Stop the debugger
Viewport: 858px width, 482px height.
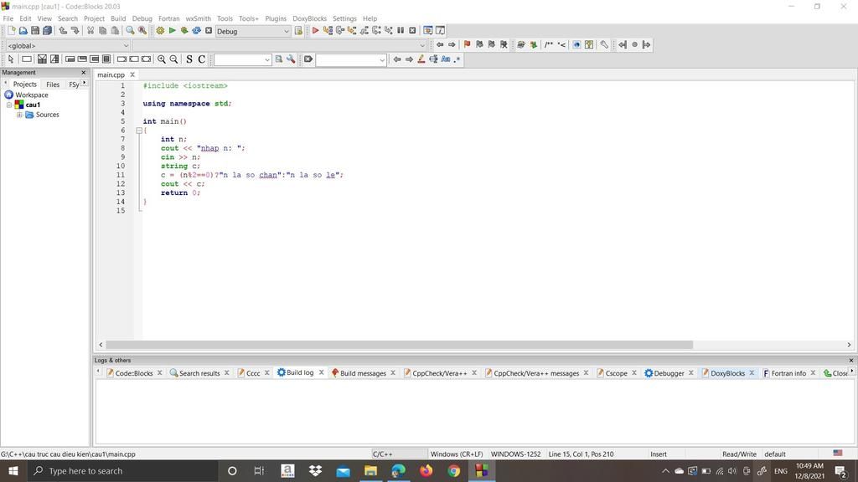click(x=412, y=31)
